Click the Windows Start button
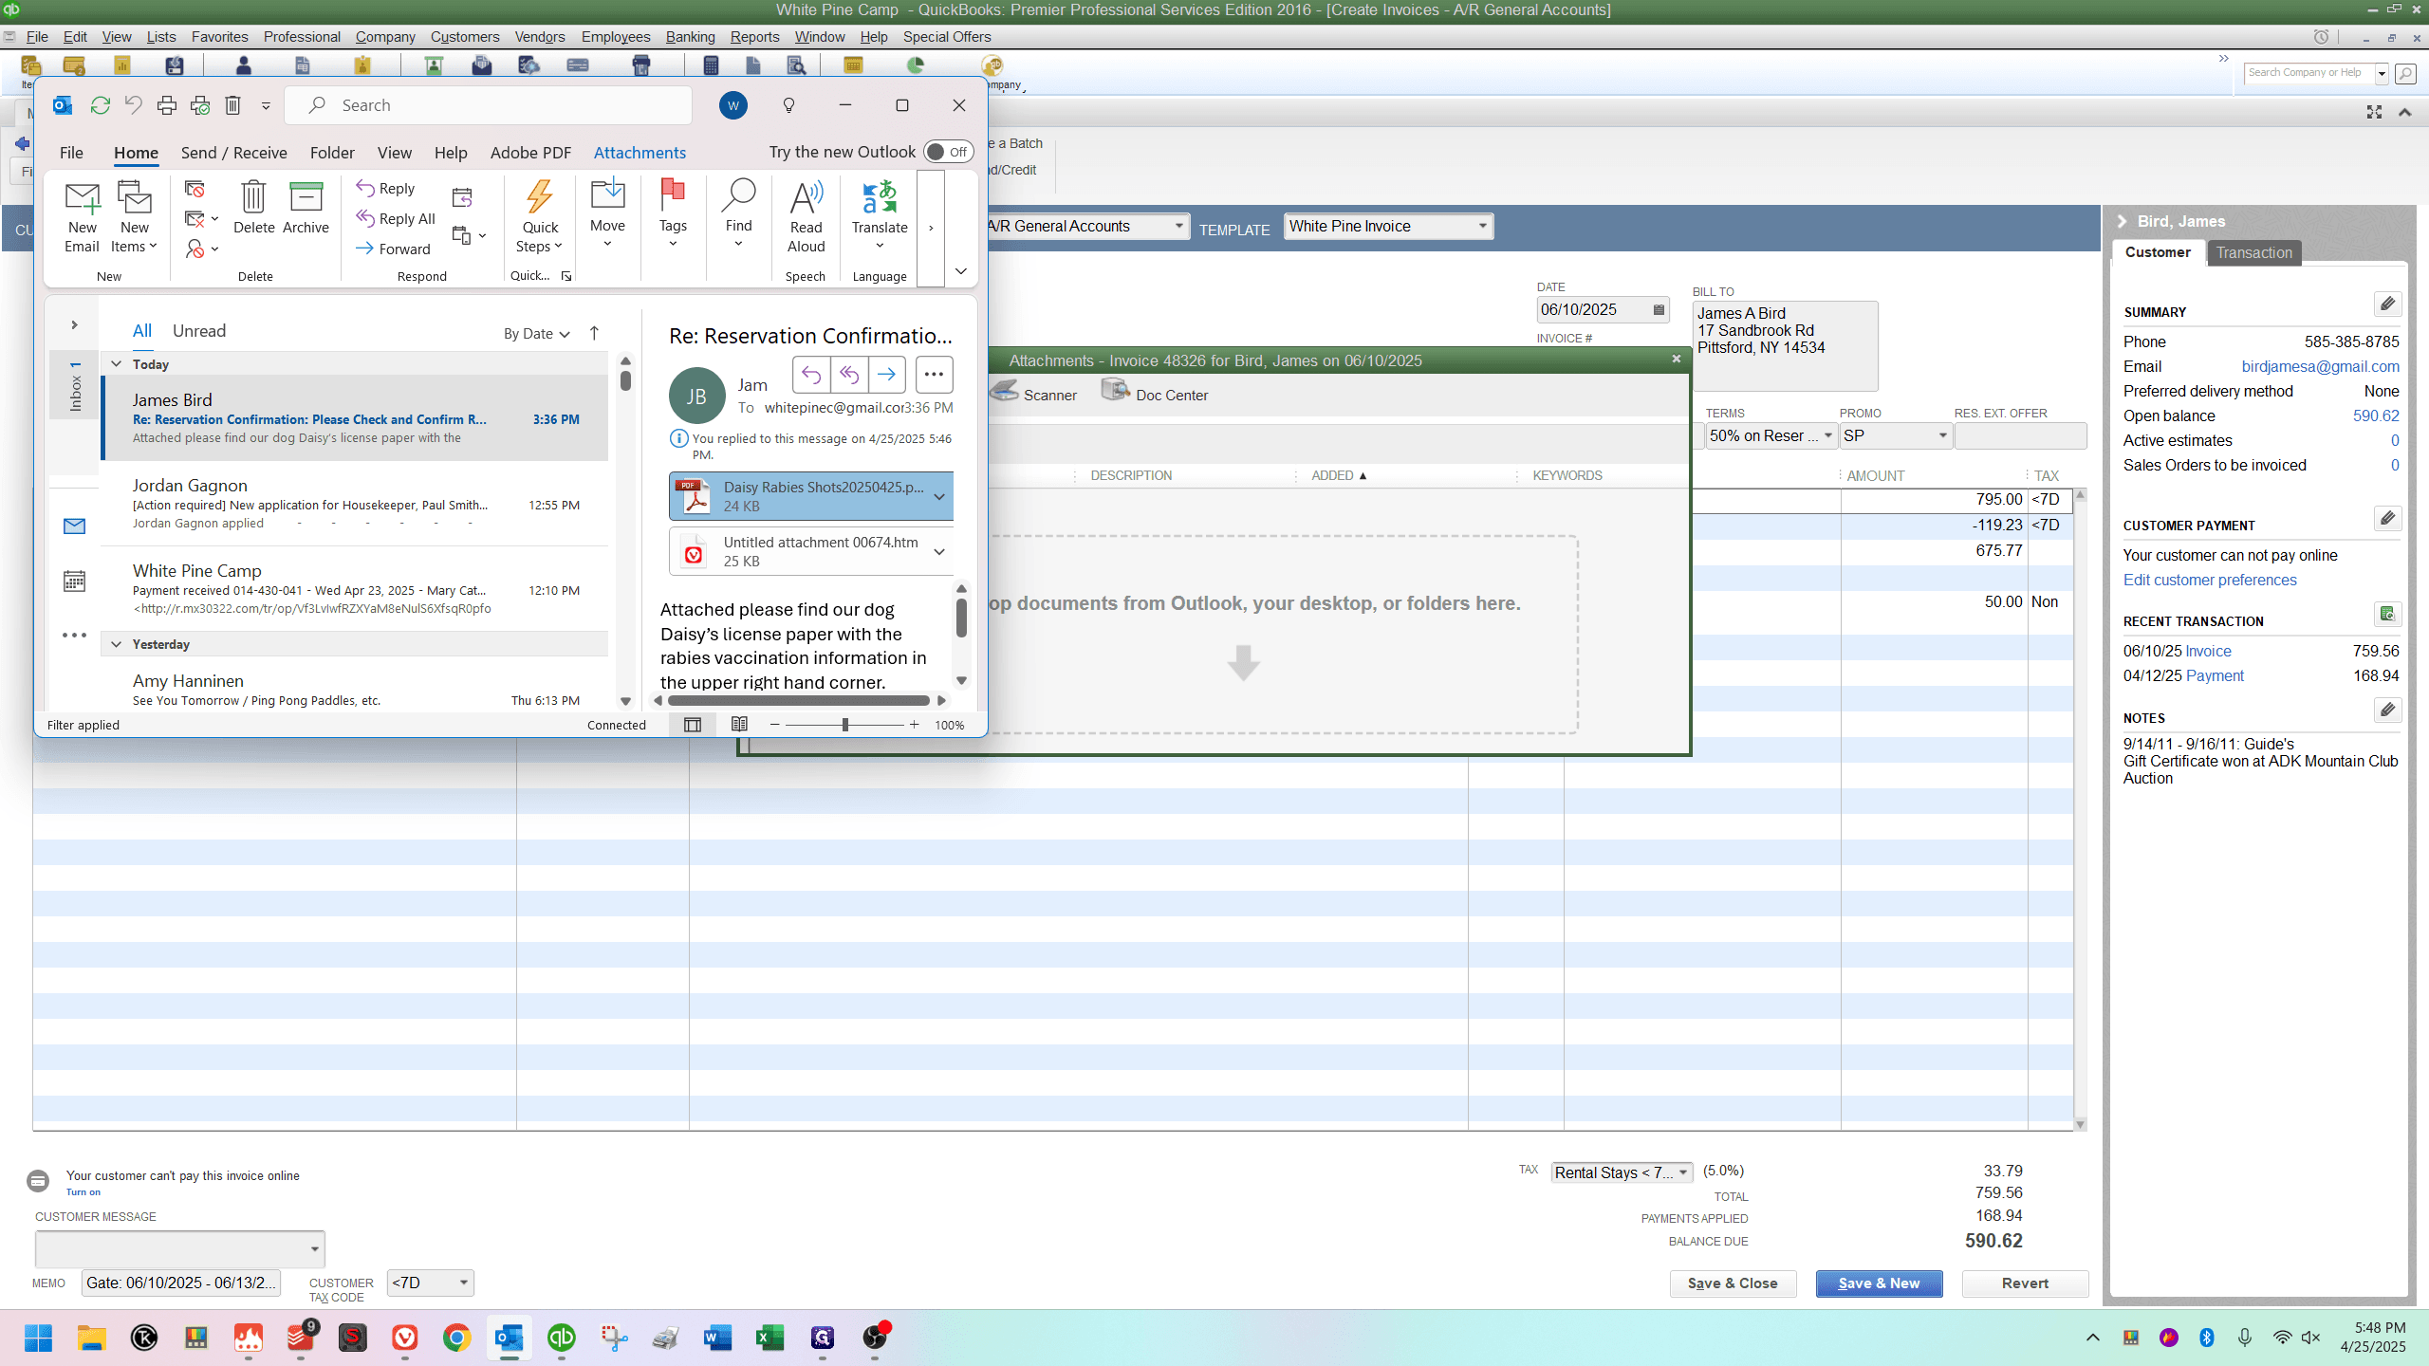 tap(39, 1338)
